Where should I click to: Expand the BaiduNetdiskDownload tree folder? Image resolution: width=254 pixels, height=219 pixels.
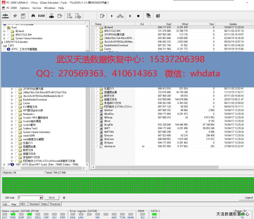point(12,99)
